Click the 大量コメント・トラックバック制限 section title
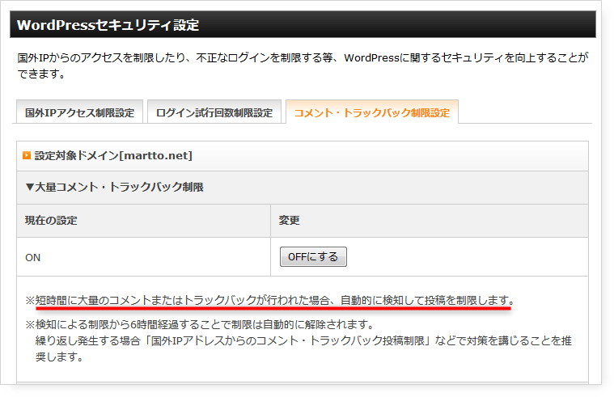Viewport: 614px width, 397px height. [x=119, y=187]
